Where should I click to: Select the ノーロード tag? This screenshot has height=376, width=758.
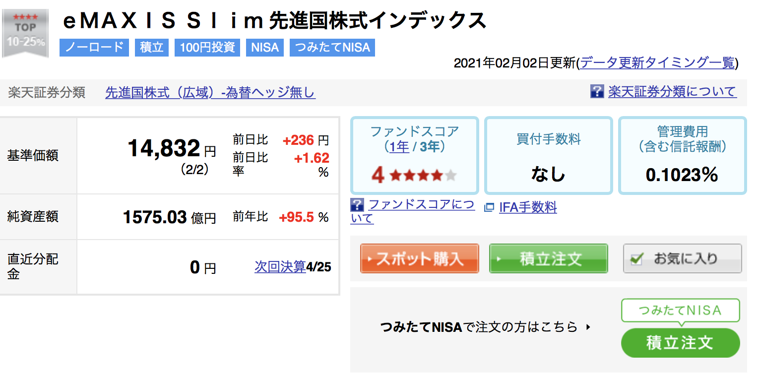(94, 48)
